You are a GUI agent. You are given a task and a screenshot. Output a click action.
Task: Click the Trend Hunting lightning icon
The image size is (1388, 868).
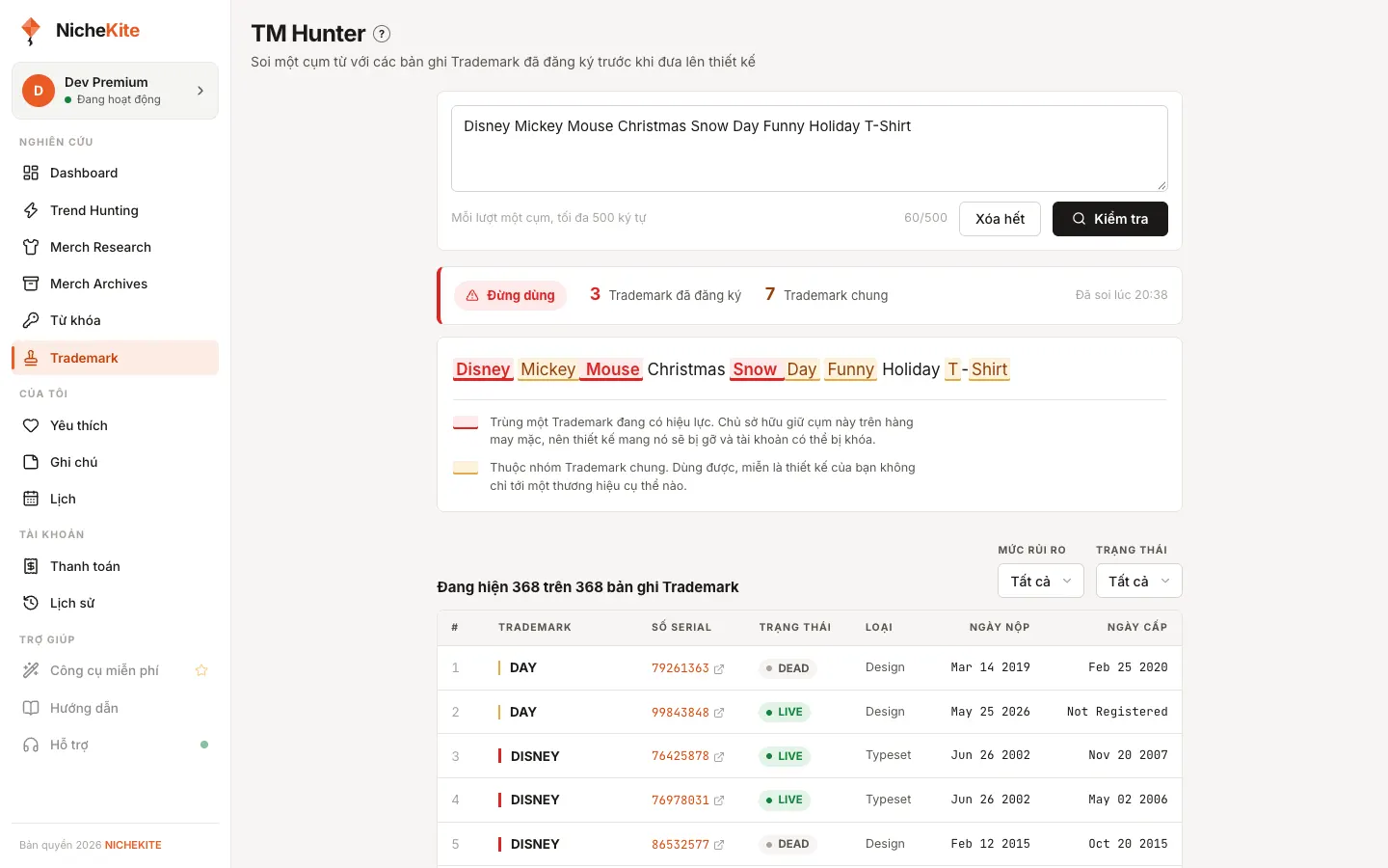tap(31, 210)
